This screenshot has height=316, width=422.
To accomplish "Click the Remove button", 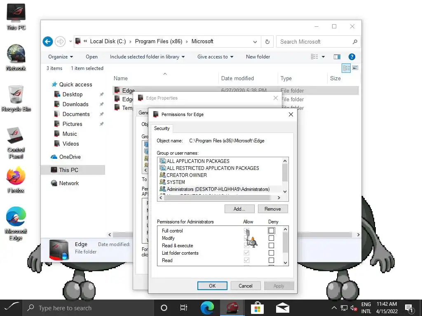I will pos(273,209).
